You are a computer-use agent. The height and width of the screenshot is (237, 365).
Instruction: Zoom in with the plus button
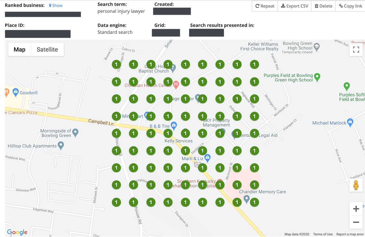click(356, 209)
